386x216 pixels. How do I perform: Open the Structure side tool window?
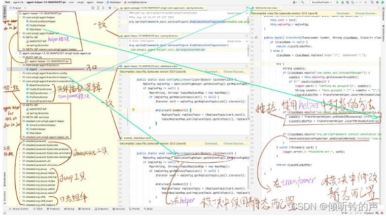click(x=5, y=198)
